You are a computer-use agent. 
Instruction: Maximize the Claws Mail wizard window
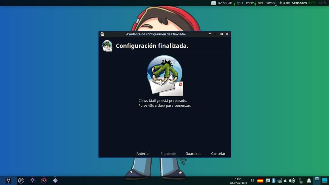222,34
